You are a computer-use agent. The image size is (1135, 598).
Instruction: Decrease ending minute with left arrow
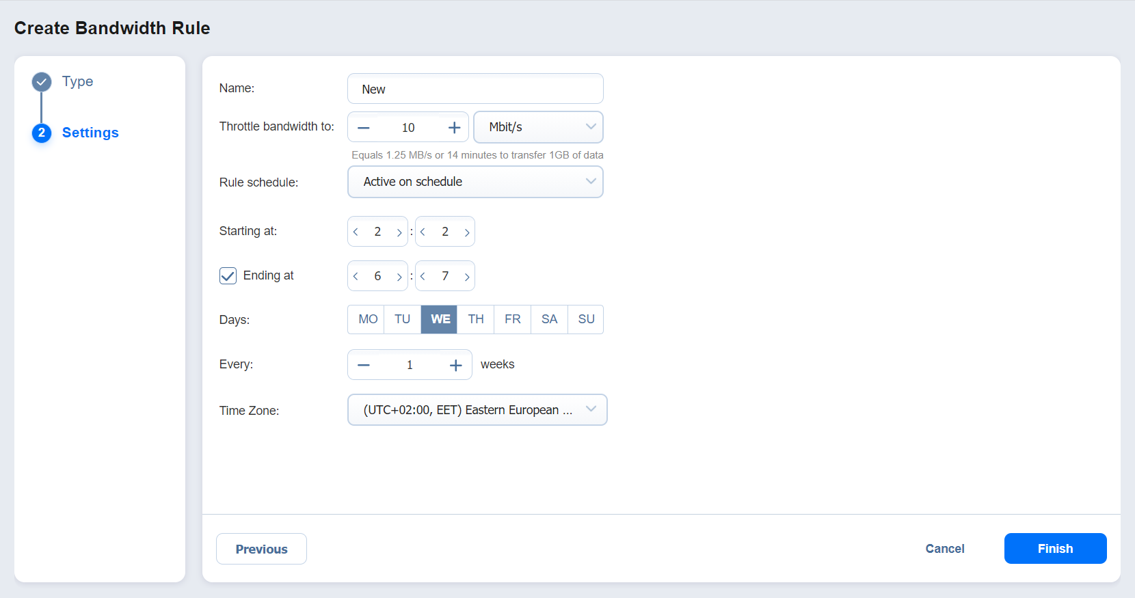coord(423,277)
